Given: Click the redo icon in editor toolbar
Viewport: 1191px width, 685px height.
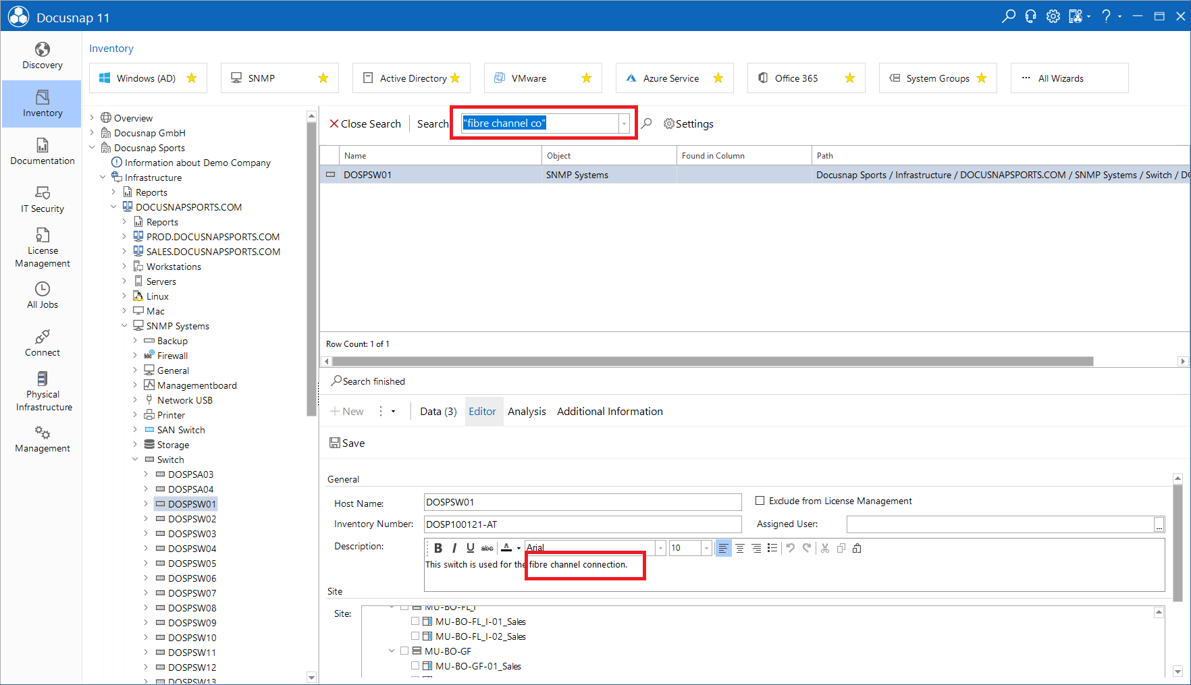Looking at the screenshot, I should click(x=807, y=548).
